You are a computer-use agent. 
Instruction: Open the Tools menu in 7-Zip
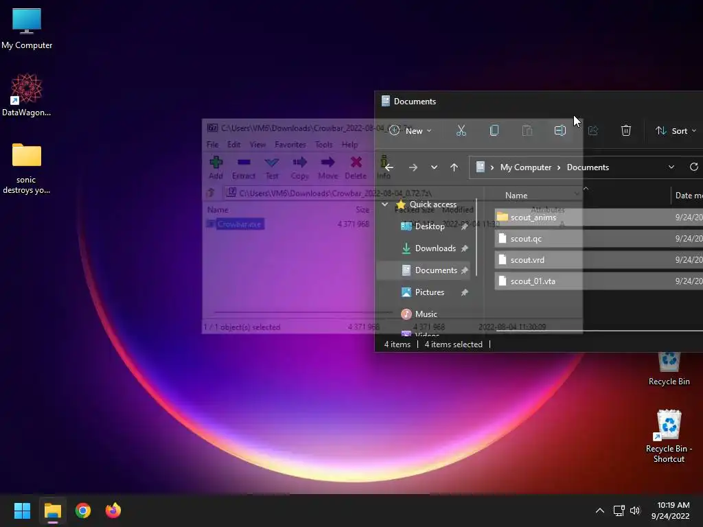(x=324, y=145)
